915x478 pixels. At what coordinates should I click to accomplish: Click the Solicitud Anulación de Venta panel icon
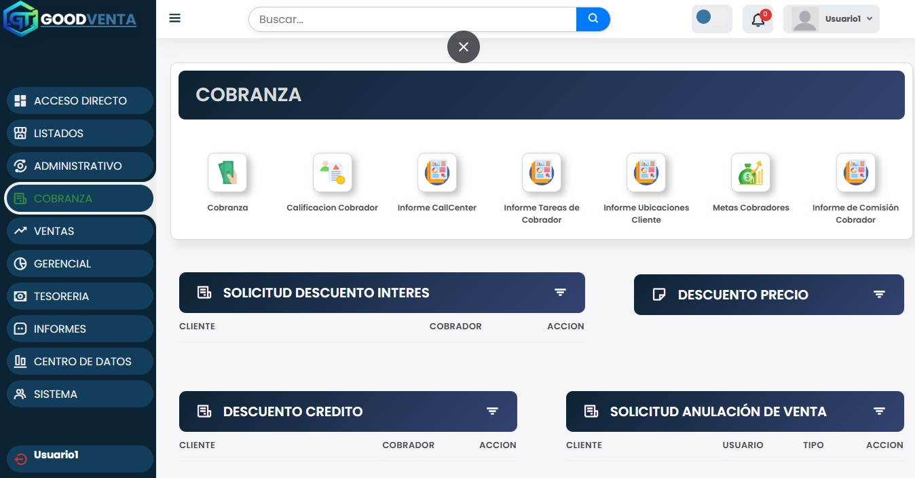coord(591,411)
